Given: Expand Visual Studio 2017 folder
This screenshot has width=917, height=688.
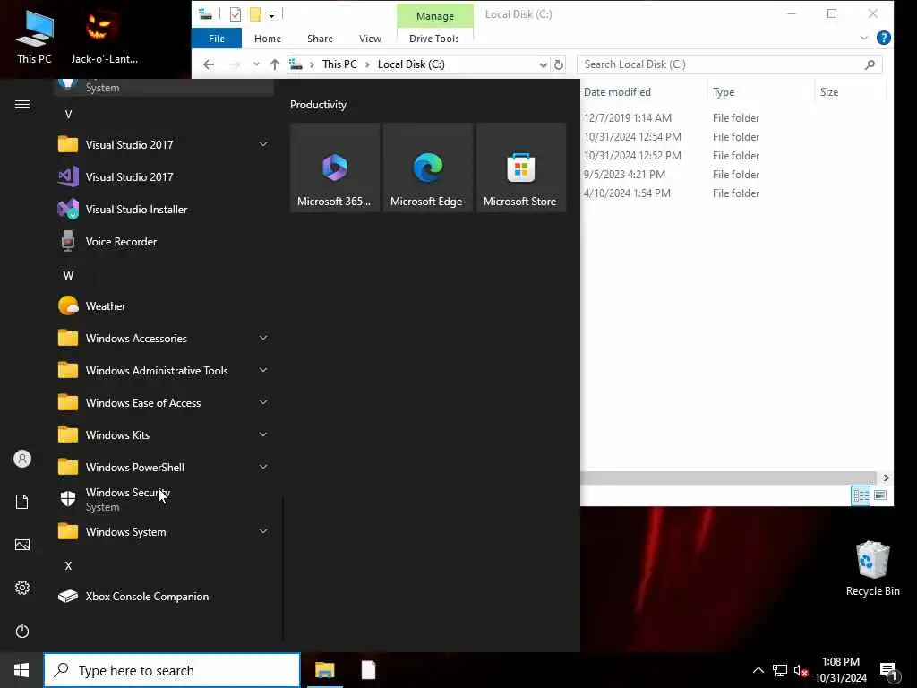Looking at the screenshot, I should click(263, 144).
